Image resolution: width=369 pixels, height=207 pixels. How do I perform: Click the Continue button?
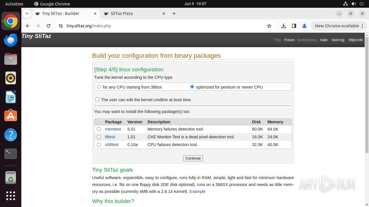click(193, 158)
